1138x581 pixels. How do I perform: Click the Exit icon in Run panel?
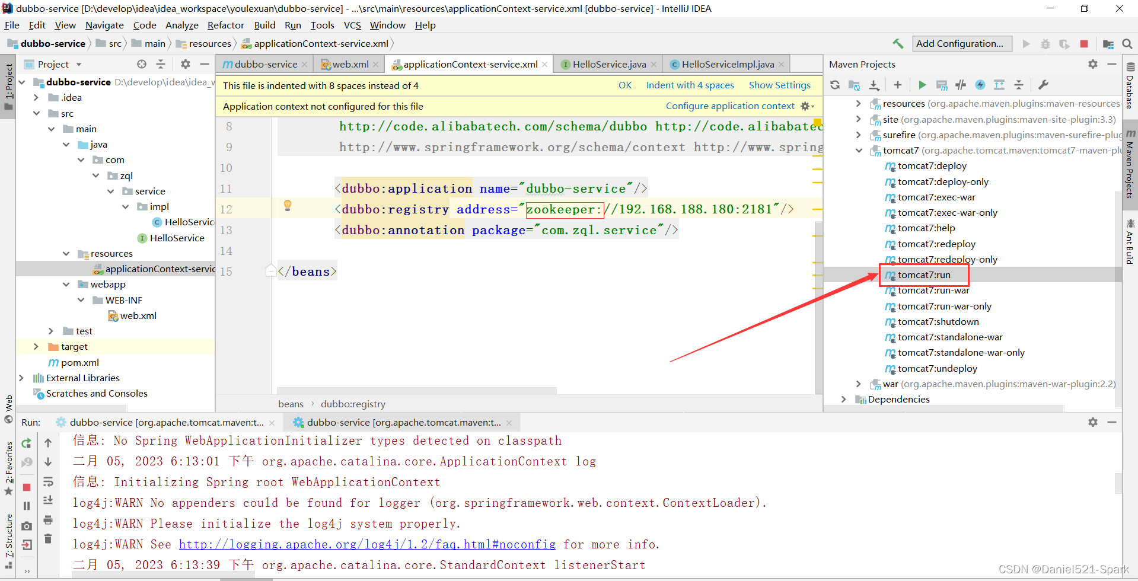coord(27,545)
